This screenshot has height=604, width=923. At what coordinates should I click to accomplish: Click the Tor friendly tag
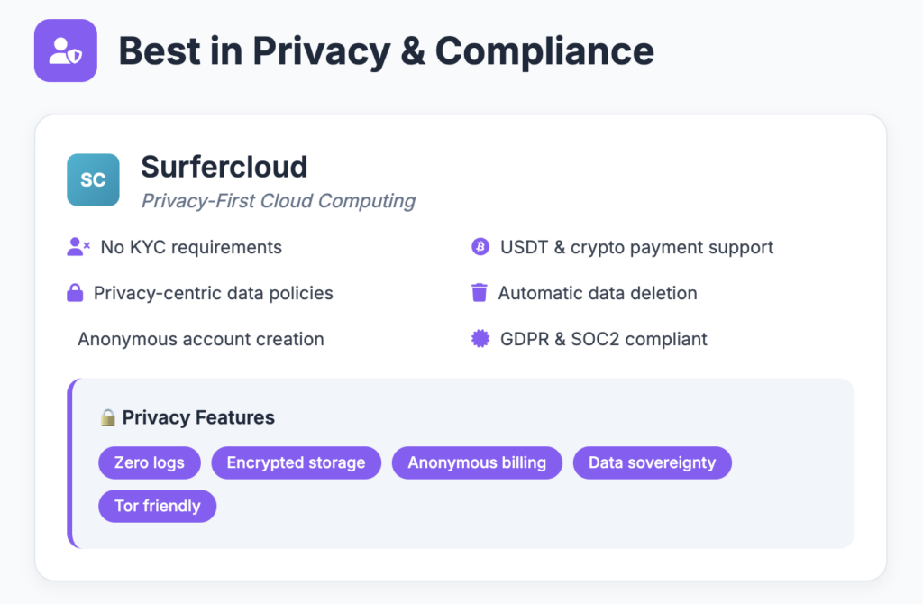pos(157,507)
